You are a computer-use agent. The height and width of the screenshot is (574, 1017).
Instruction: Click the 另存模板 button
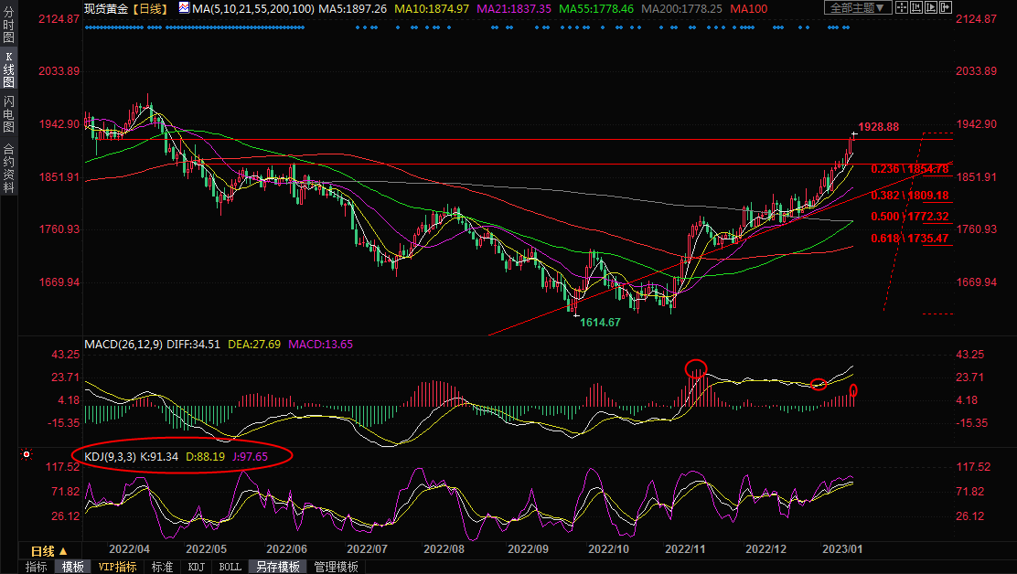(x=278, y=567)
